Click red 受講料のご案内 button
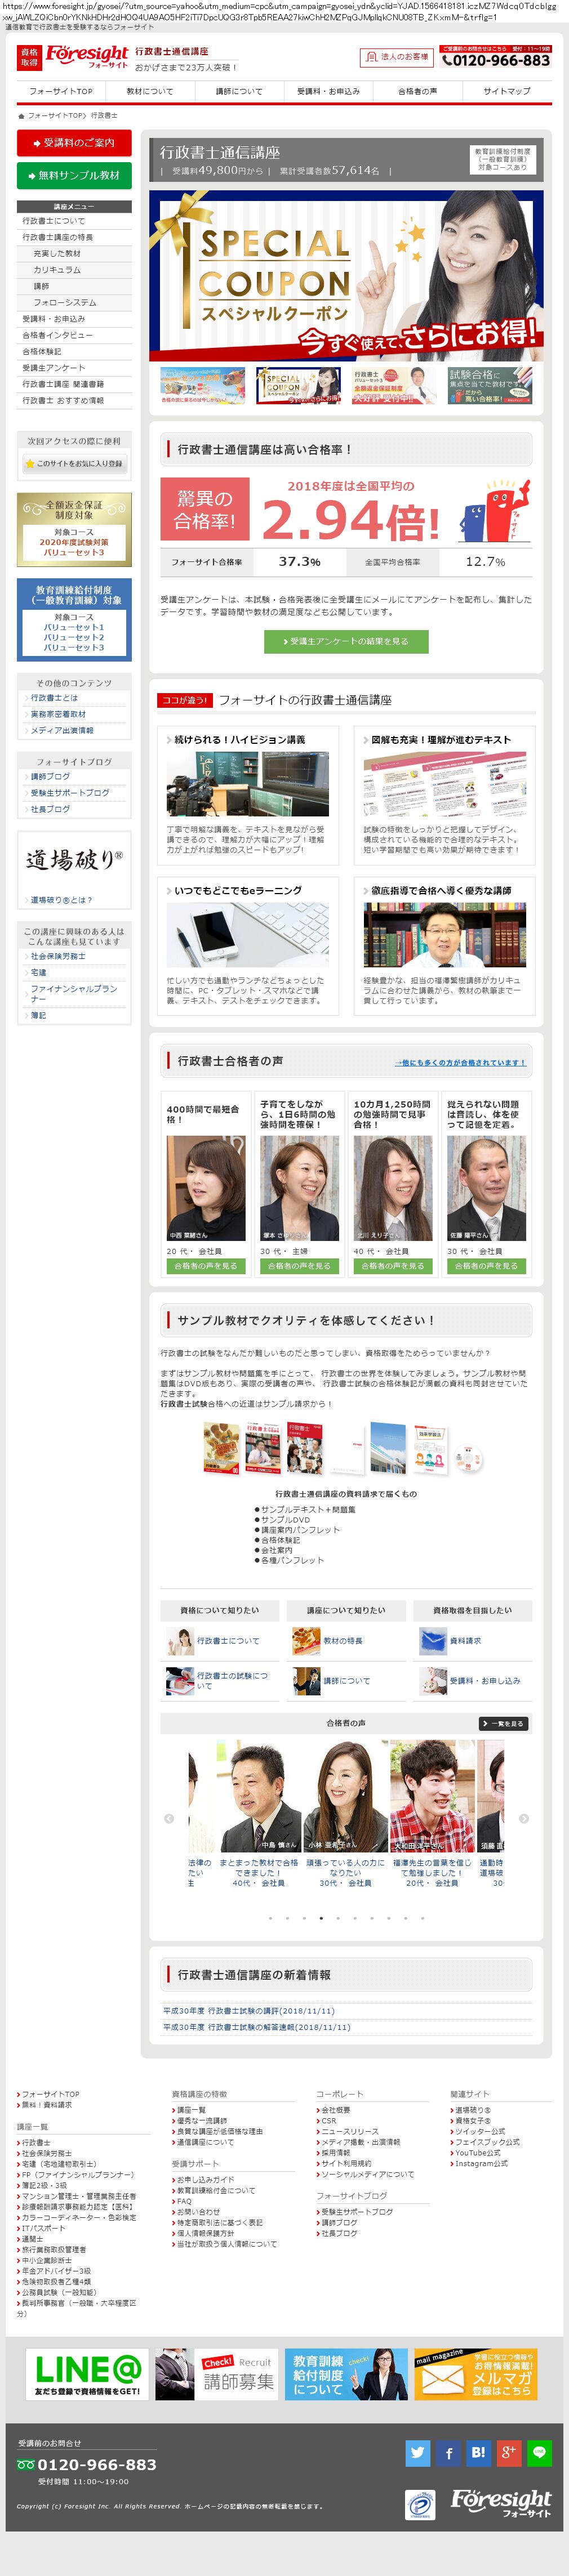This screenshot has width=569, height=2576. (x=74, y=143)
